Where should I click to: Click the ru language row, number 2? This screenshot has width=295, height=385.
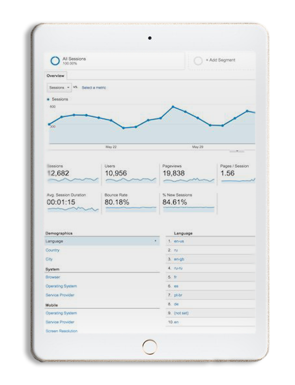pos(210,250)
